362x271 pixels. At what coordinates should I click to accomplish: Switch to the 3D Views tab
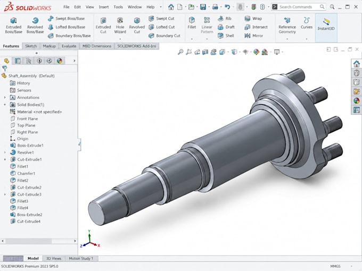(54, 259)
